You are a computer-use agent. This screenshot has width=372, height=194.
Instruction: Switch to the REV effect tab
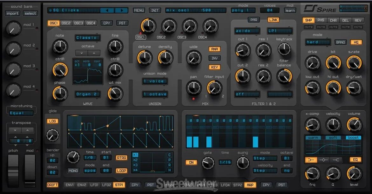pyautogui.click(x=358, y=20)
